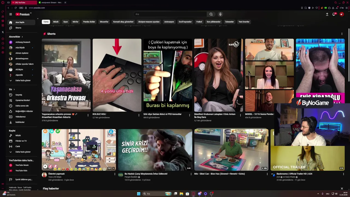Open X (Twitter) in Opera sidebar

pos(3,32)
